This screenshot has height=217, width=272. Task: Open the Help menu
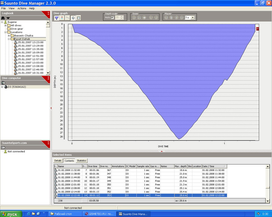(32, 8)
